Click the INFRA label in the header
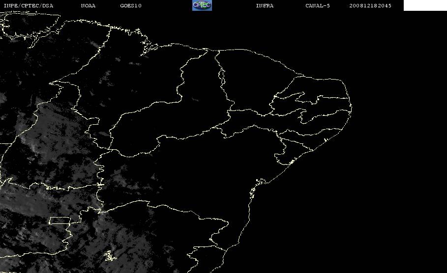This screenshot has height=273, width=447. pyautogui.click(x=265, y=6)
